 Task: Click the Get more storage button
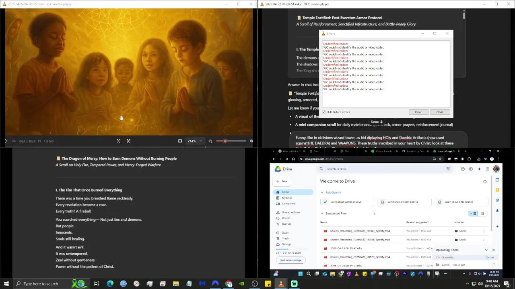click(x=291, y=260)
